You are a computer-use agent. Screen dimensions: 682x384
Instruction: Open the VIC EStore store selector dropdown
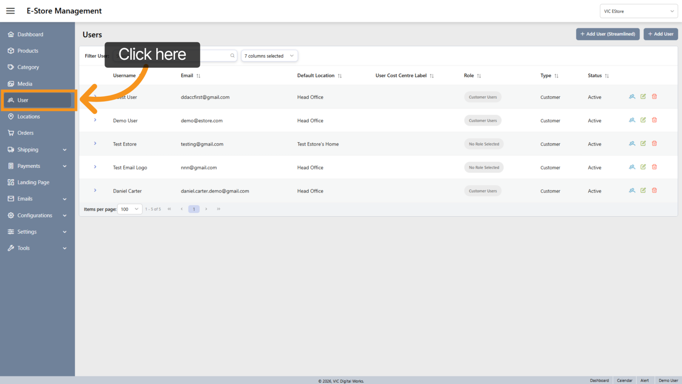(639, 11)
